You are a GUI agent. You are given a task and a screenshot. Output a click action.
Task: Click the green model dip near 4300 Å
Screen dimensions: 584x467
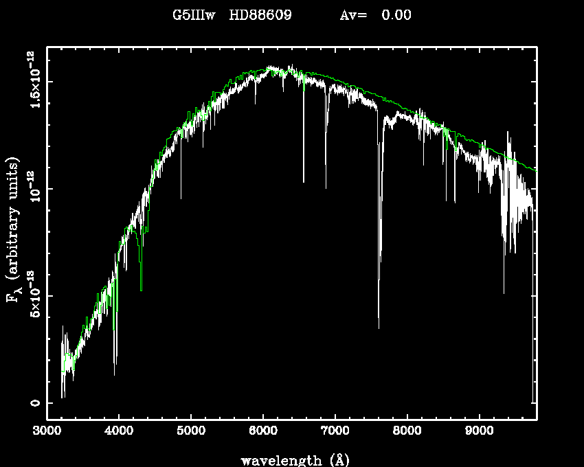click(141, 288)
